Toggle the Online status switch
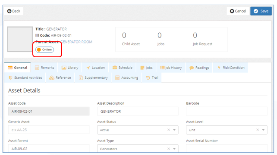The width and height of the screenshot is (277, 155). click(45, 50)
